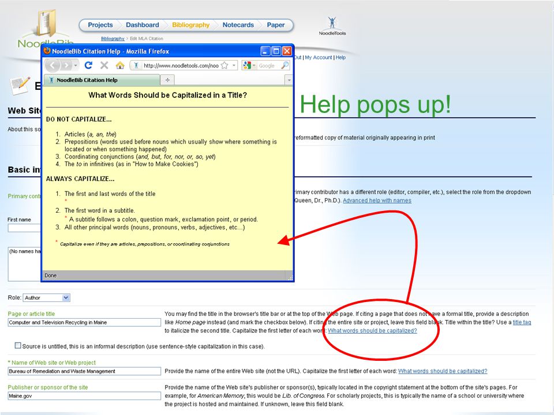The height and width of the screenshot is (415, 554).
Task: Click the site favicon in URL bar
Action: (136, 65)
